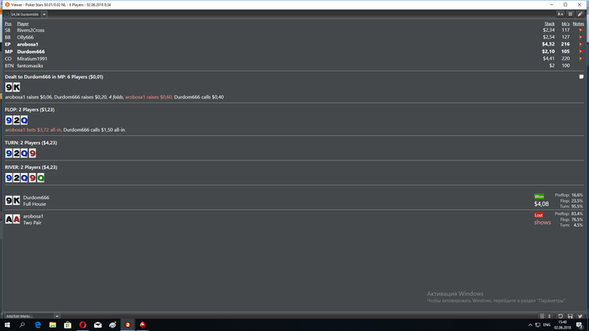Click the replay hand circular arrow icon

click(x=560, y=316)
